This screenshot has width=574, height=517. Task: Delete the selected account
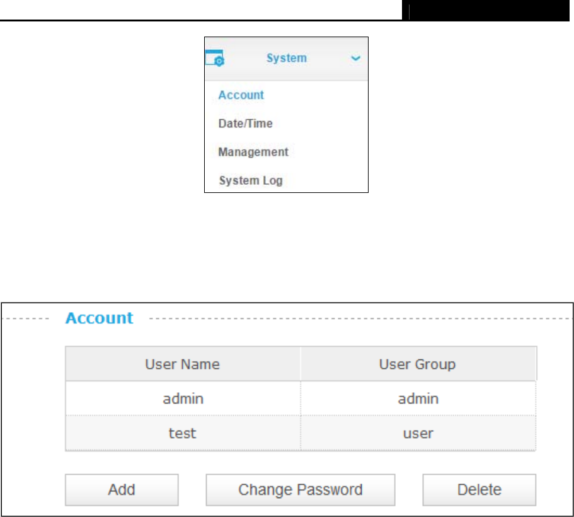(479, 490)
